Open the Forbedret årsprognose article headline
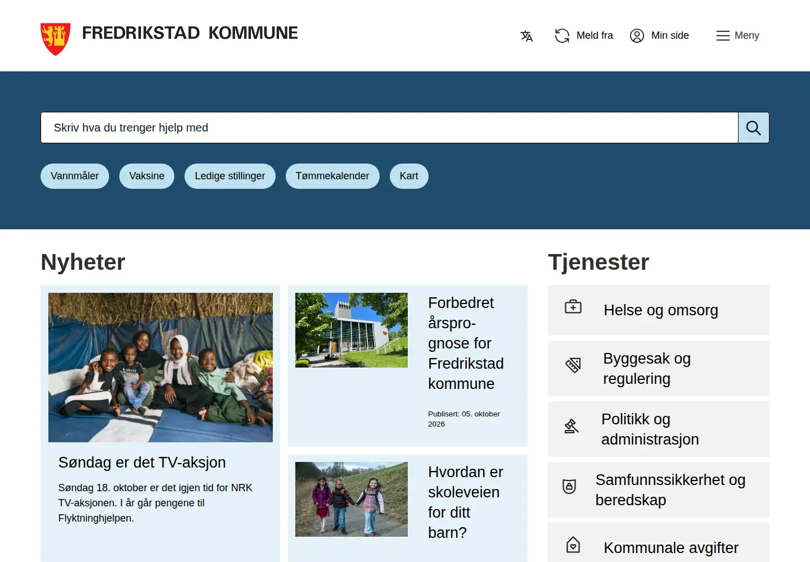The height and width of the screenshot is (562, 810). point(466,343)
